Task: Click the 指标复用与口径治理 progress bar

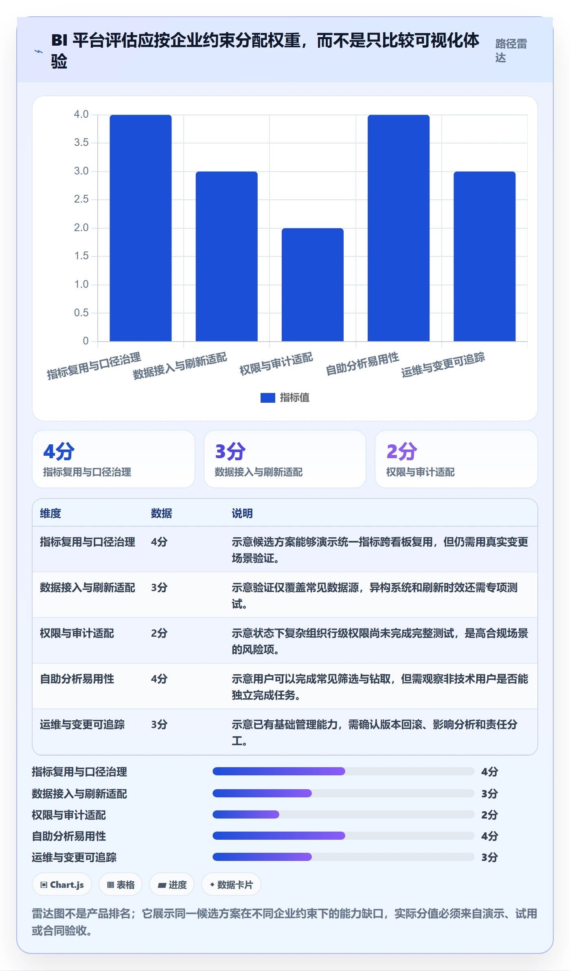Action: pyautogui.click(x=343, y=771)
